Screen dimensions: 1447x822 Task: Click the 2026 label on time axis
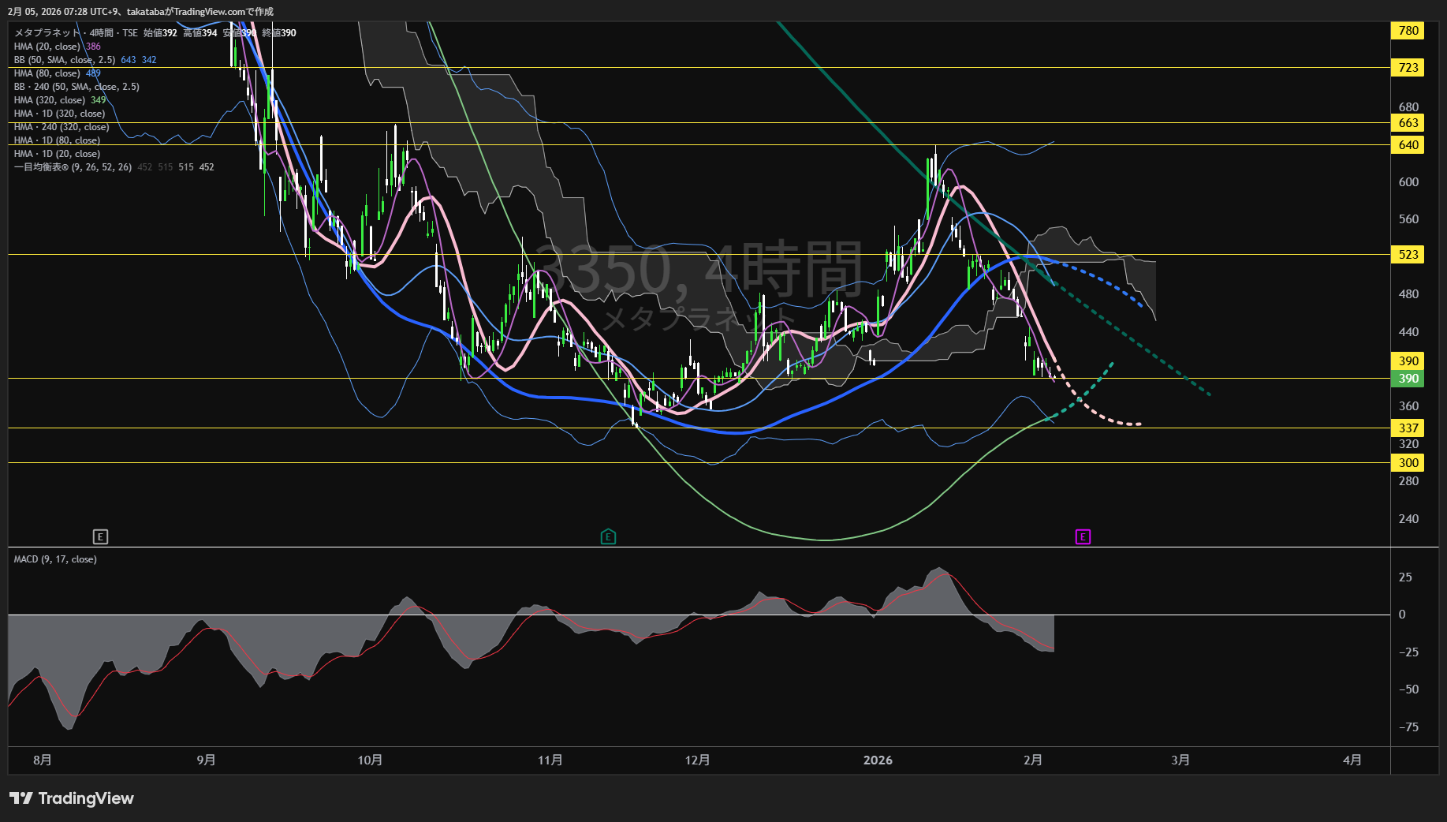pos(878,760)
